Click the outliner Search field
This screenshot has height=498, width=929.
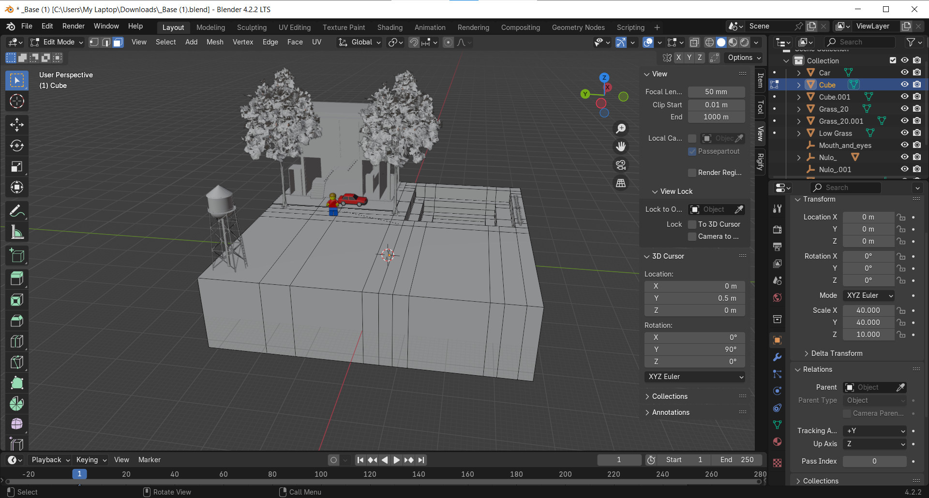[859, 42]
